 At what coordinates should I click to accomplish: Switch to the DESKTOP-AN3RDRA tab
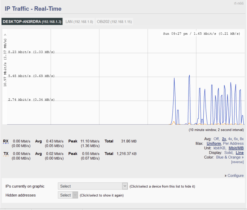[32, 22]
